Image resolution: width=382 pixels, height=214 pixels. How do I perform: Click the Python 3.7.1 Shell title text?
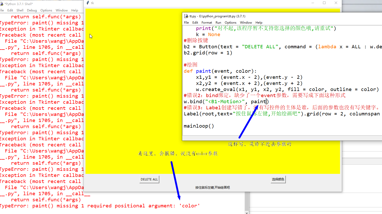[19, 4]
